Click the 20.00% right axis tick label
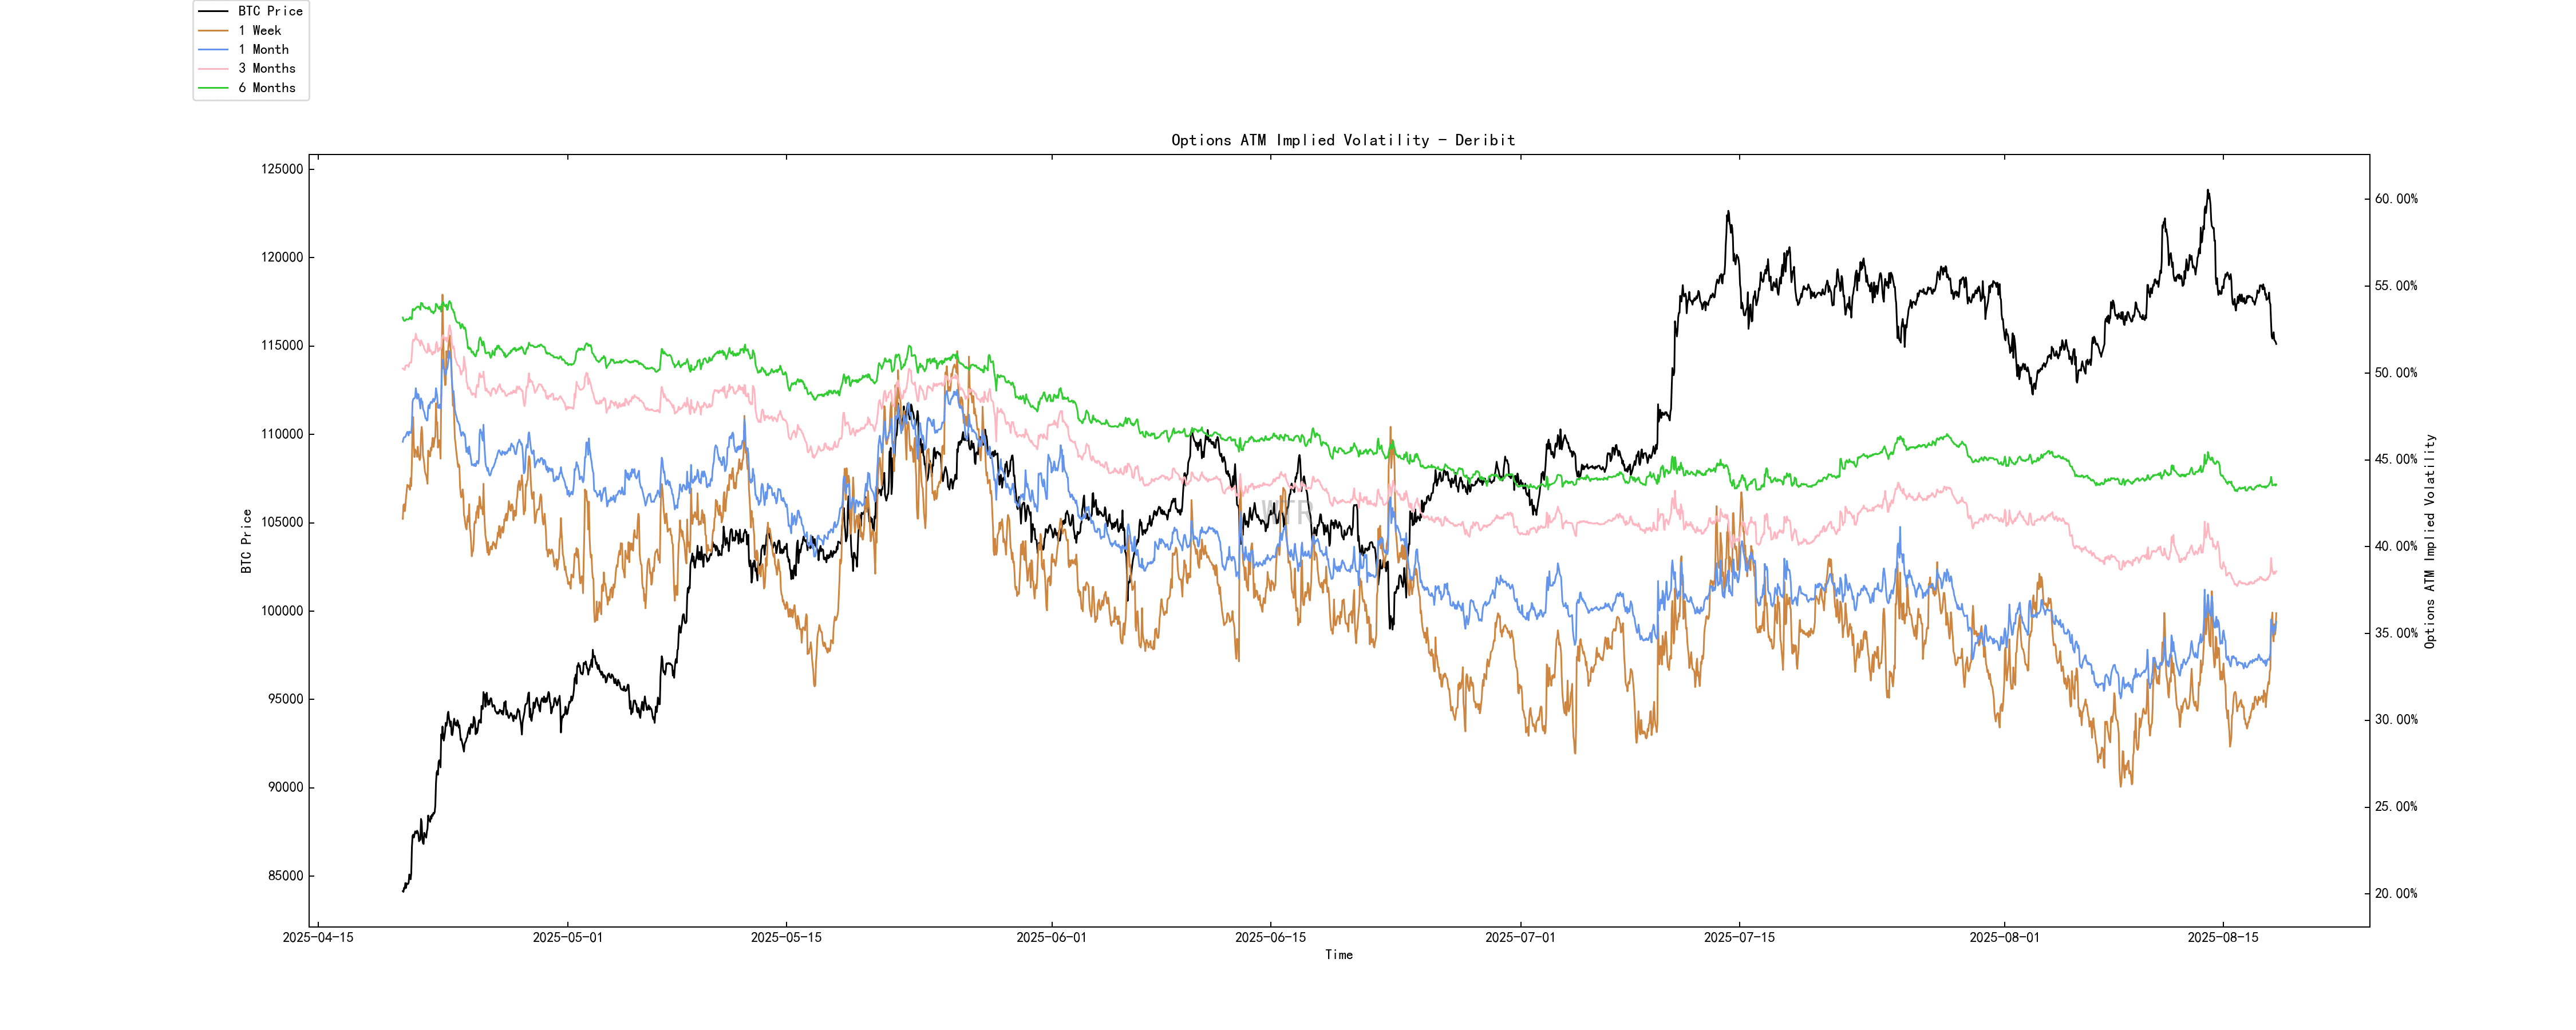Screen dimensions: 2576x1030 tap(2396, 894)
